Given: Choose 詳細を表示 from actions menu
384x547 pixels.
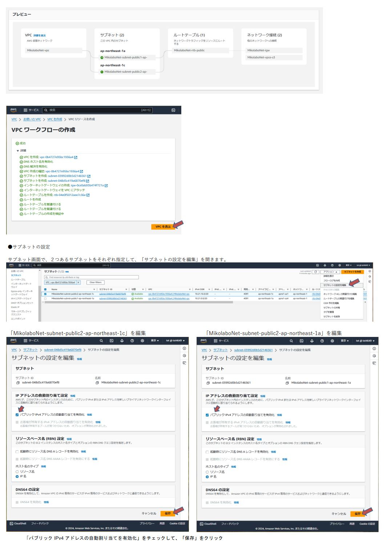Looking at the screenshot, I should (329, 276).
